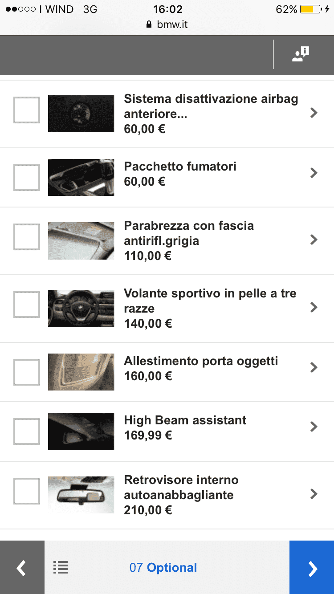Viewport: 334px width, 594px height.
Task: Check the Allestimento porta oggetti checkbox
Action: (27, 372)
